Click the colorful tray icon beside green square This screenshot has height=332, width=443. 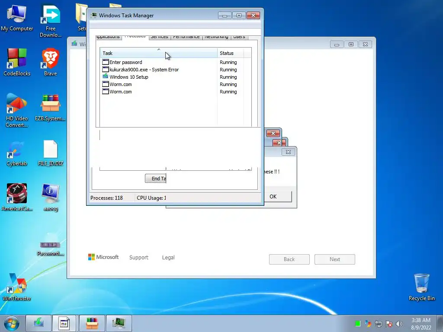click(x=368, y=323)
